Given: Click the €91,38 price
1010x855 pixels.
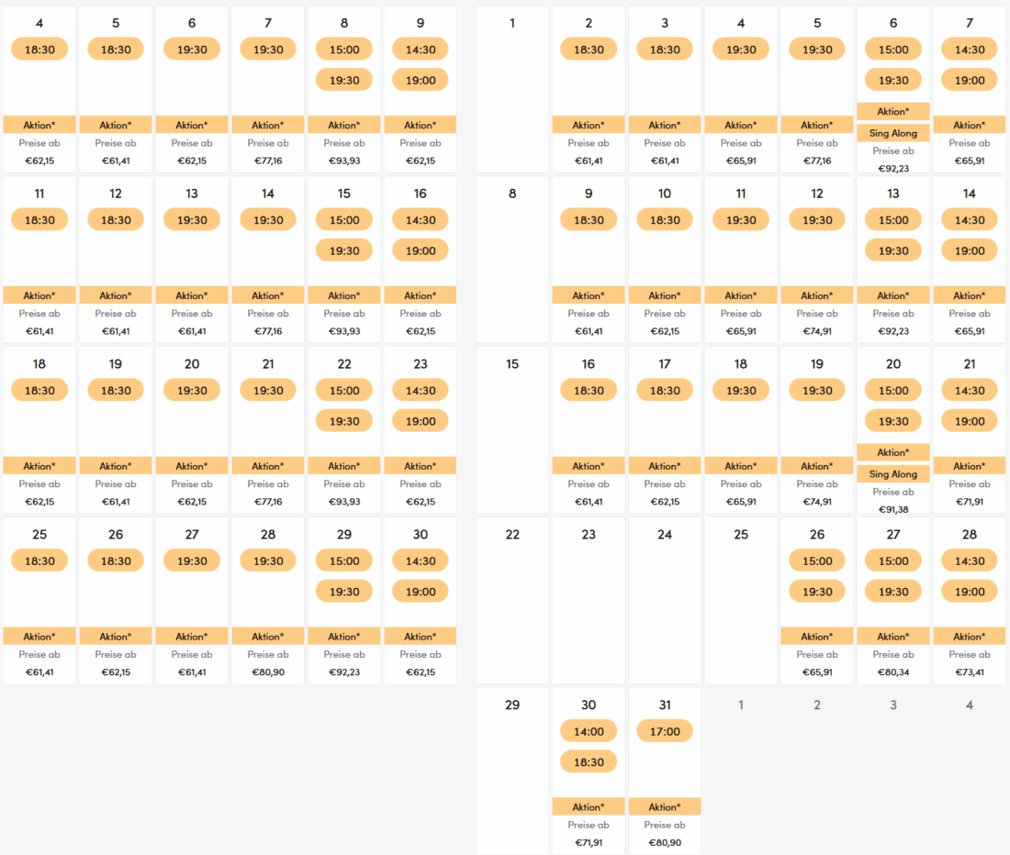Looking at the screenshot, I should [893, 509].
